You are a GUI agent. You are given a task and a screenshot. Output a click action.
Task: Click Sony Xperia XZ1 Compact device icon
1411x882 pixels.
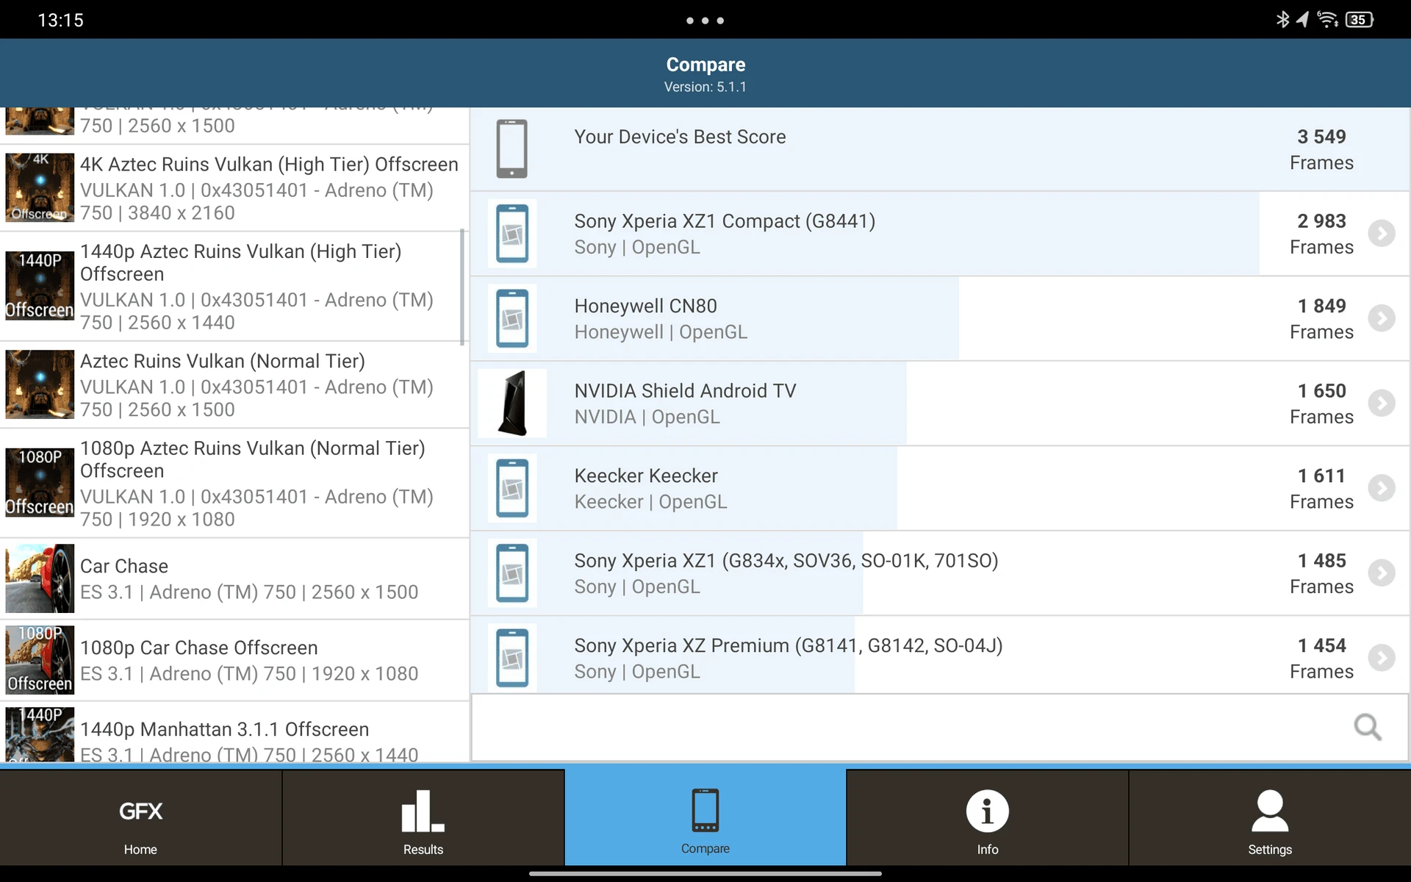pos(512,234)
